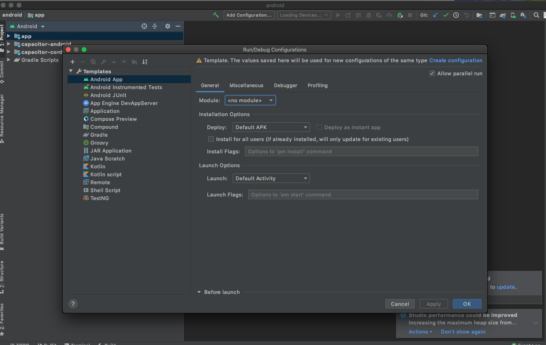The image size is (546, 345).
Task: Expand the Before launch section
Action: pyautogui.click(x=218, y=292)
